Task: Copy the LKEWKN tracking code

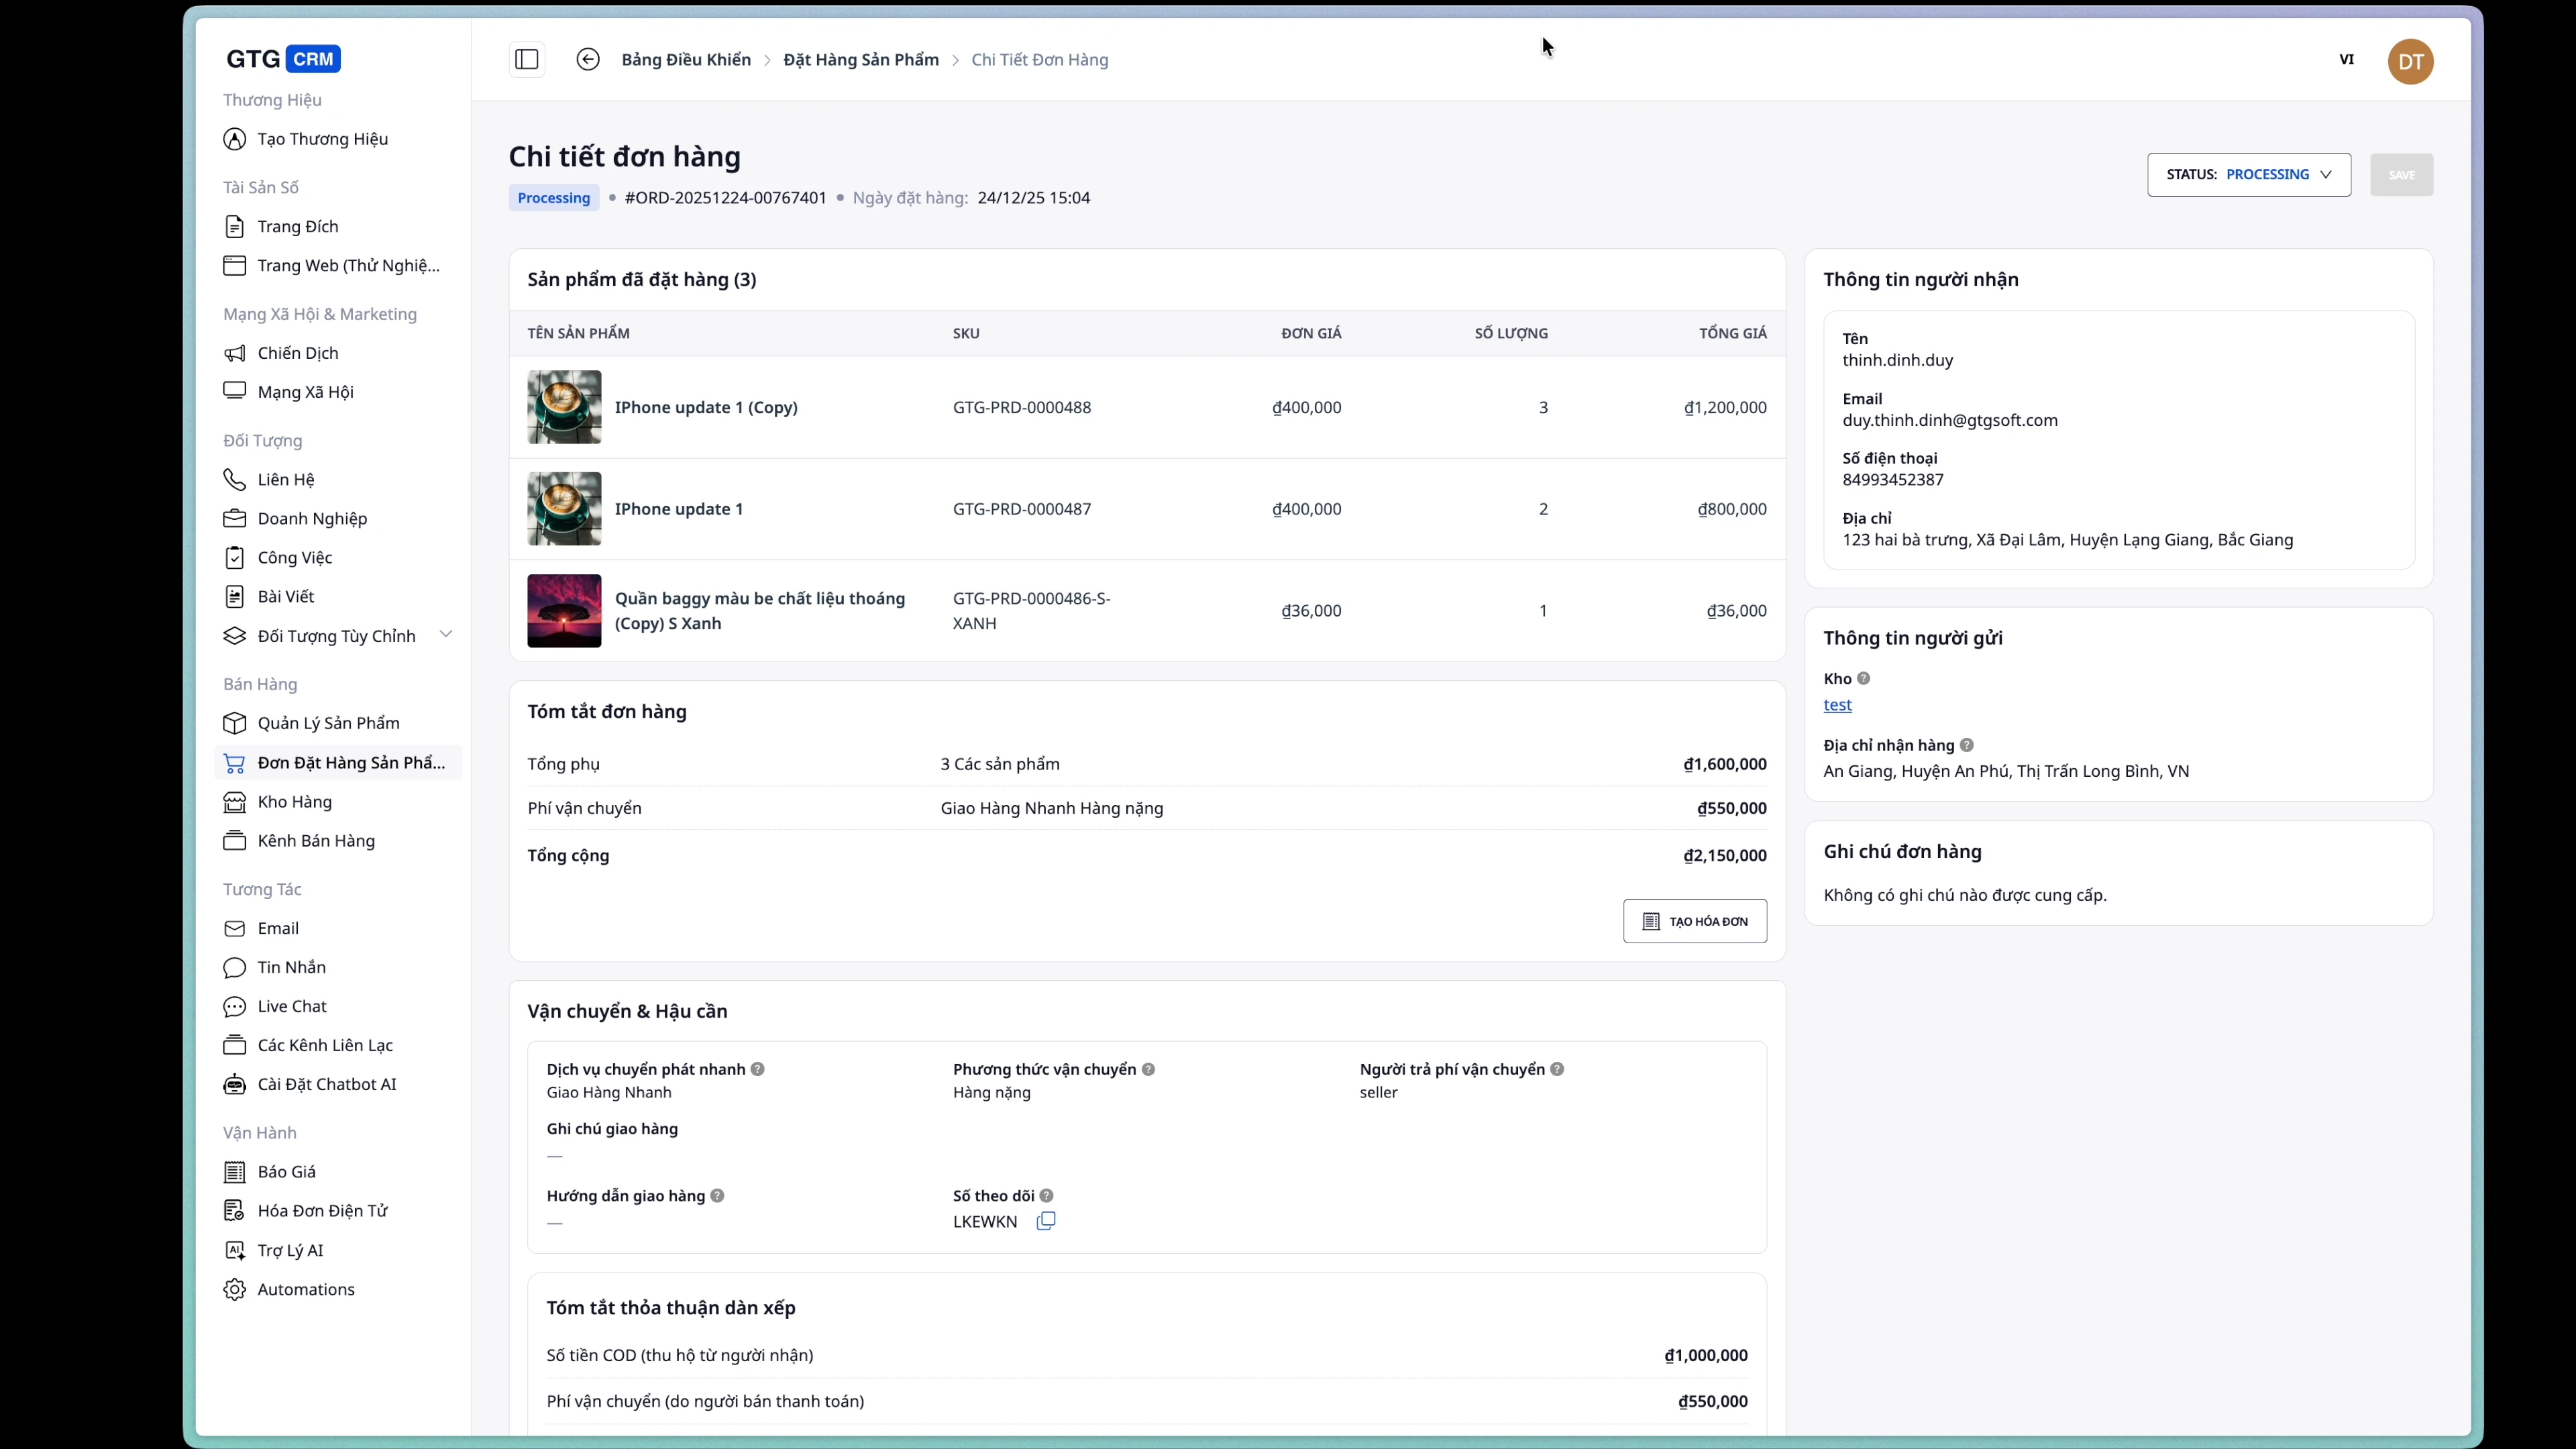Action: (1046, 1221)
